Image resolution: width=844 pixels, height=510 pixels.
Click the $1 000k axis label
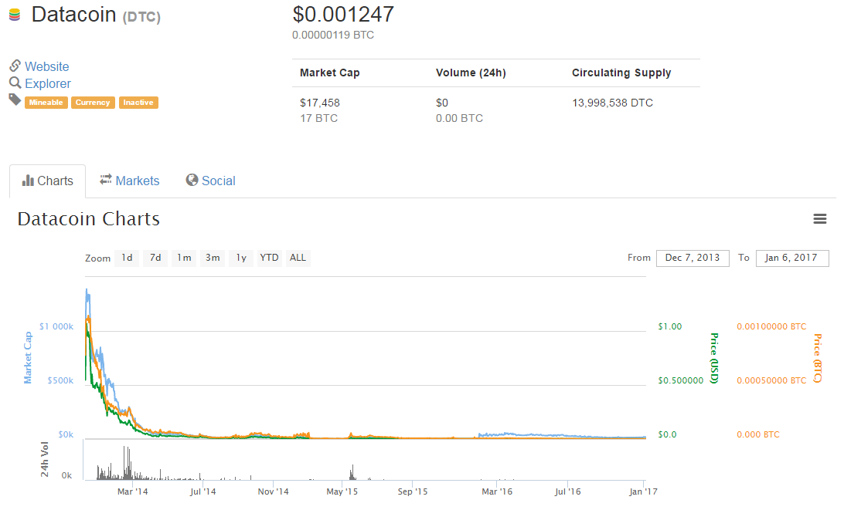point(56,326)
